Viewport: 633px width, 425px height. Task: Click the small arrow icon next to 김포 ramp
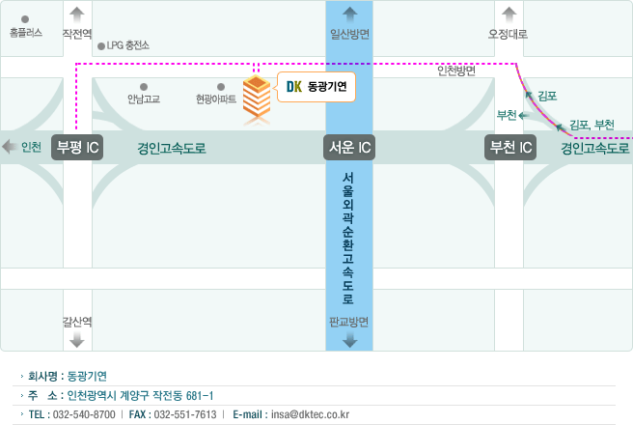(529, 95)
